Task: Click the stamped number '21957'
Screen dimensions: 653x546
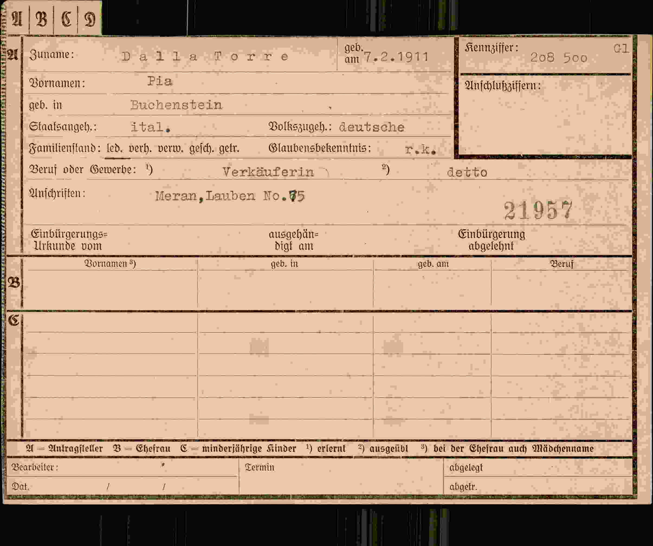Action: coord(538,211)
